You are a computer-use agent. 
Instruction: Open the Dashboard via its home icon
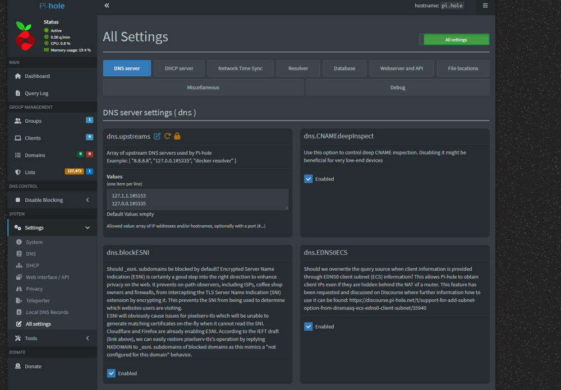(x=18, y=76)
